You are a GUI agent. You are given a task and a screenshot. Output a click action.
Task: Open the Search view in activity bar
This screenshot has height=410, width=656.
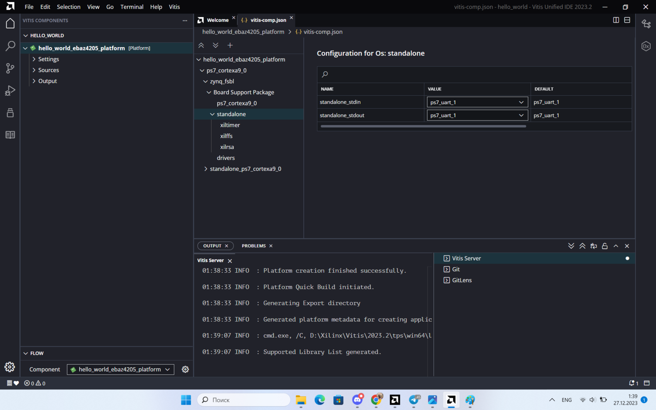[10, 46]
